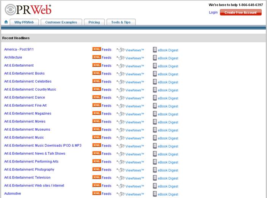Click XML icon for Art & Entertainment: Dance
Screen dimensions: 267x198
click(x=97, y=97)
